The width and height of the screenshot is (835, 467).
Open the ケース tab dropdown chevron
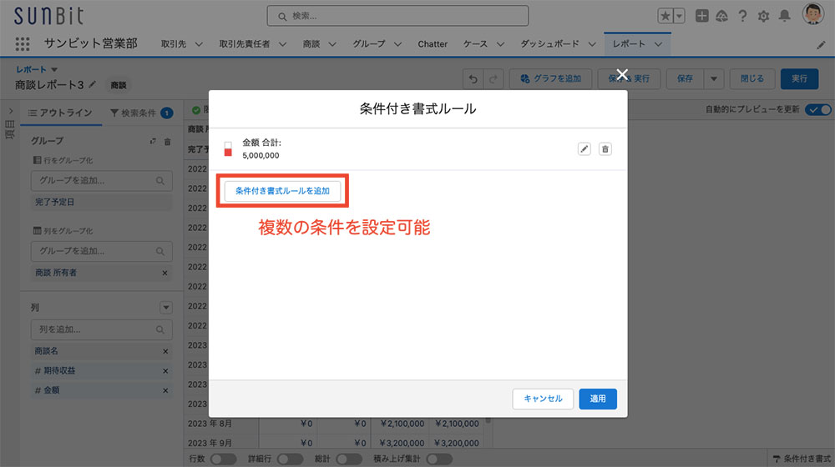point(500,44)
